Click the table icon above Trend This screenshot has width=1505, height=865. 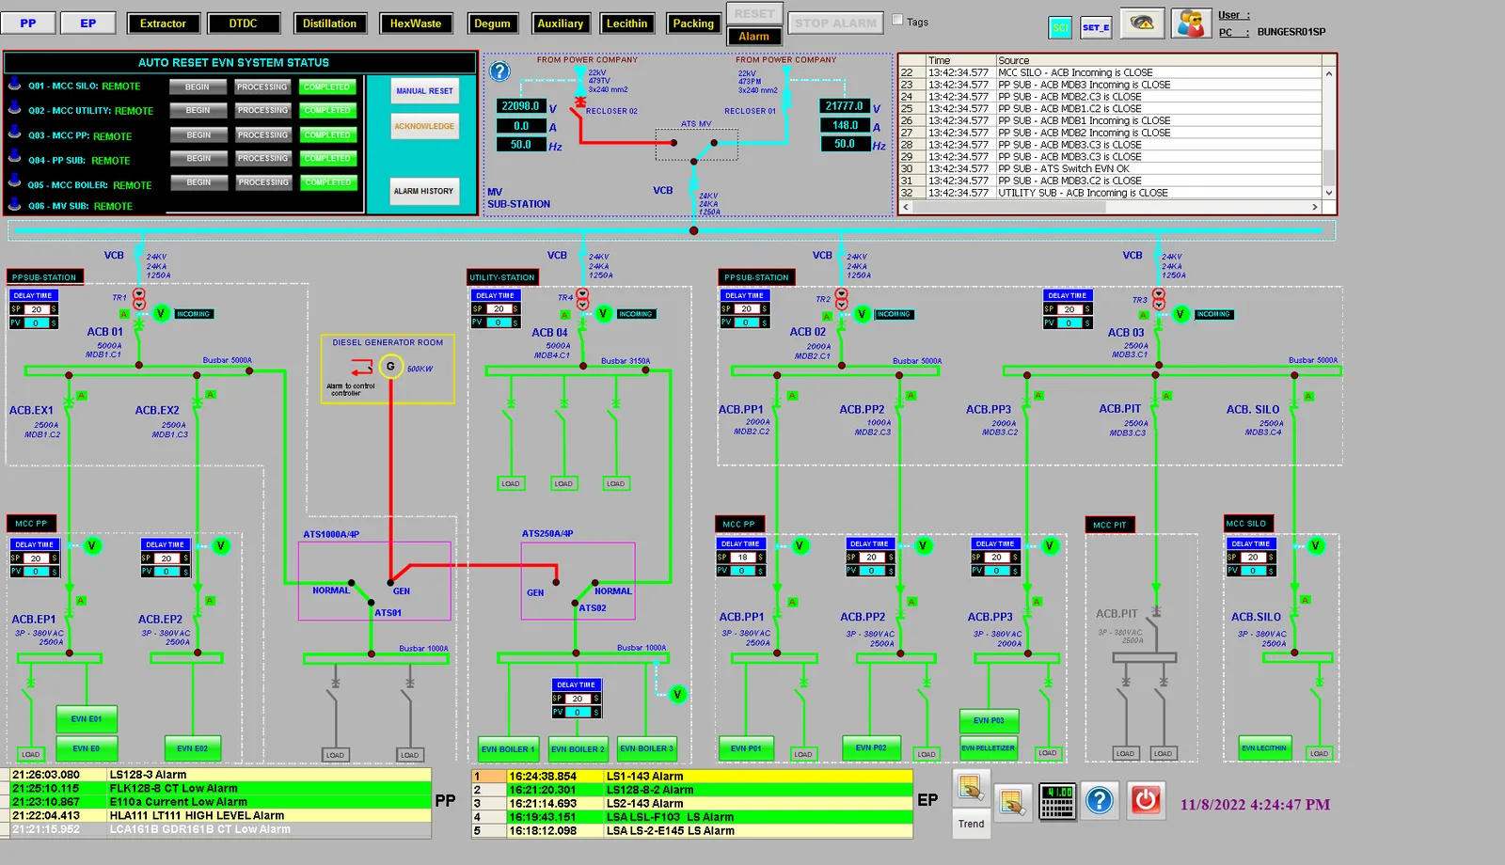tap(971, 787)
